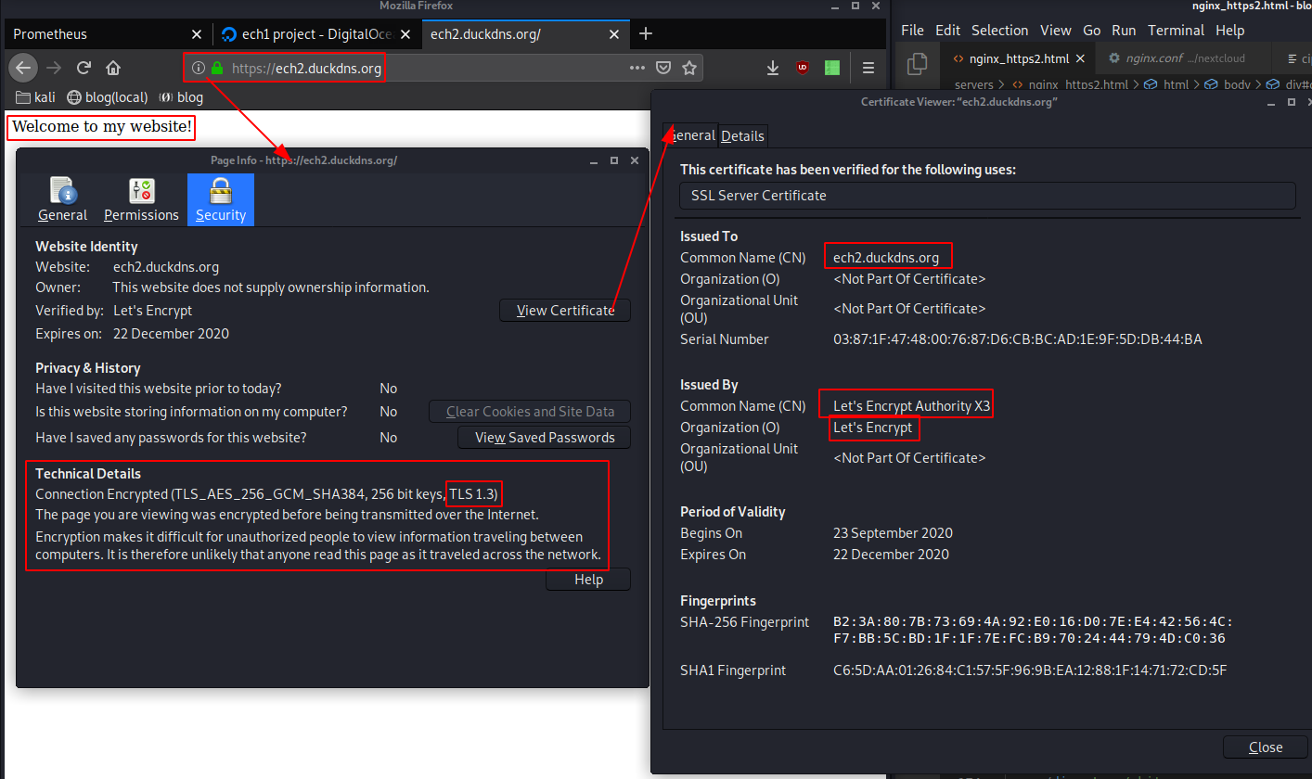Open the VS Code View menu
The height and width of the screenshot is (779, 1312).
[1056, 31]
